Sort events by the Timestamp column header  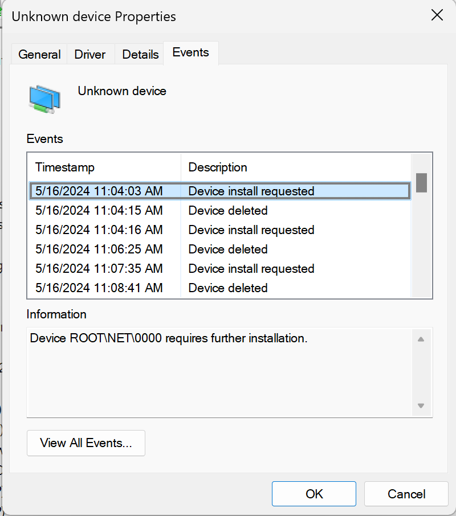104,167
